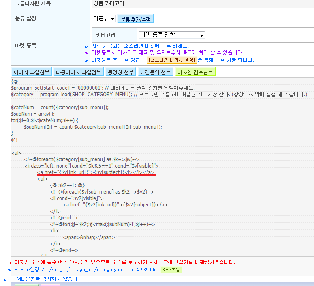
Task: Click the blue » bullet beside HTML 문법을 검사하지 않습니다
Action: click(x=5, y=280)
